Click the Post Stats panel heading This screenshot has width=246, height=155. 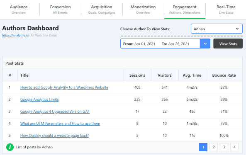[x=15, y=63]
